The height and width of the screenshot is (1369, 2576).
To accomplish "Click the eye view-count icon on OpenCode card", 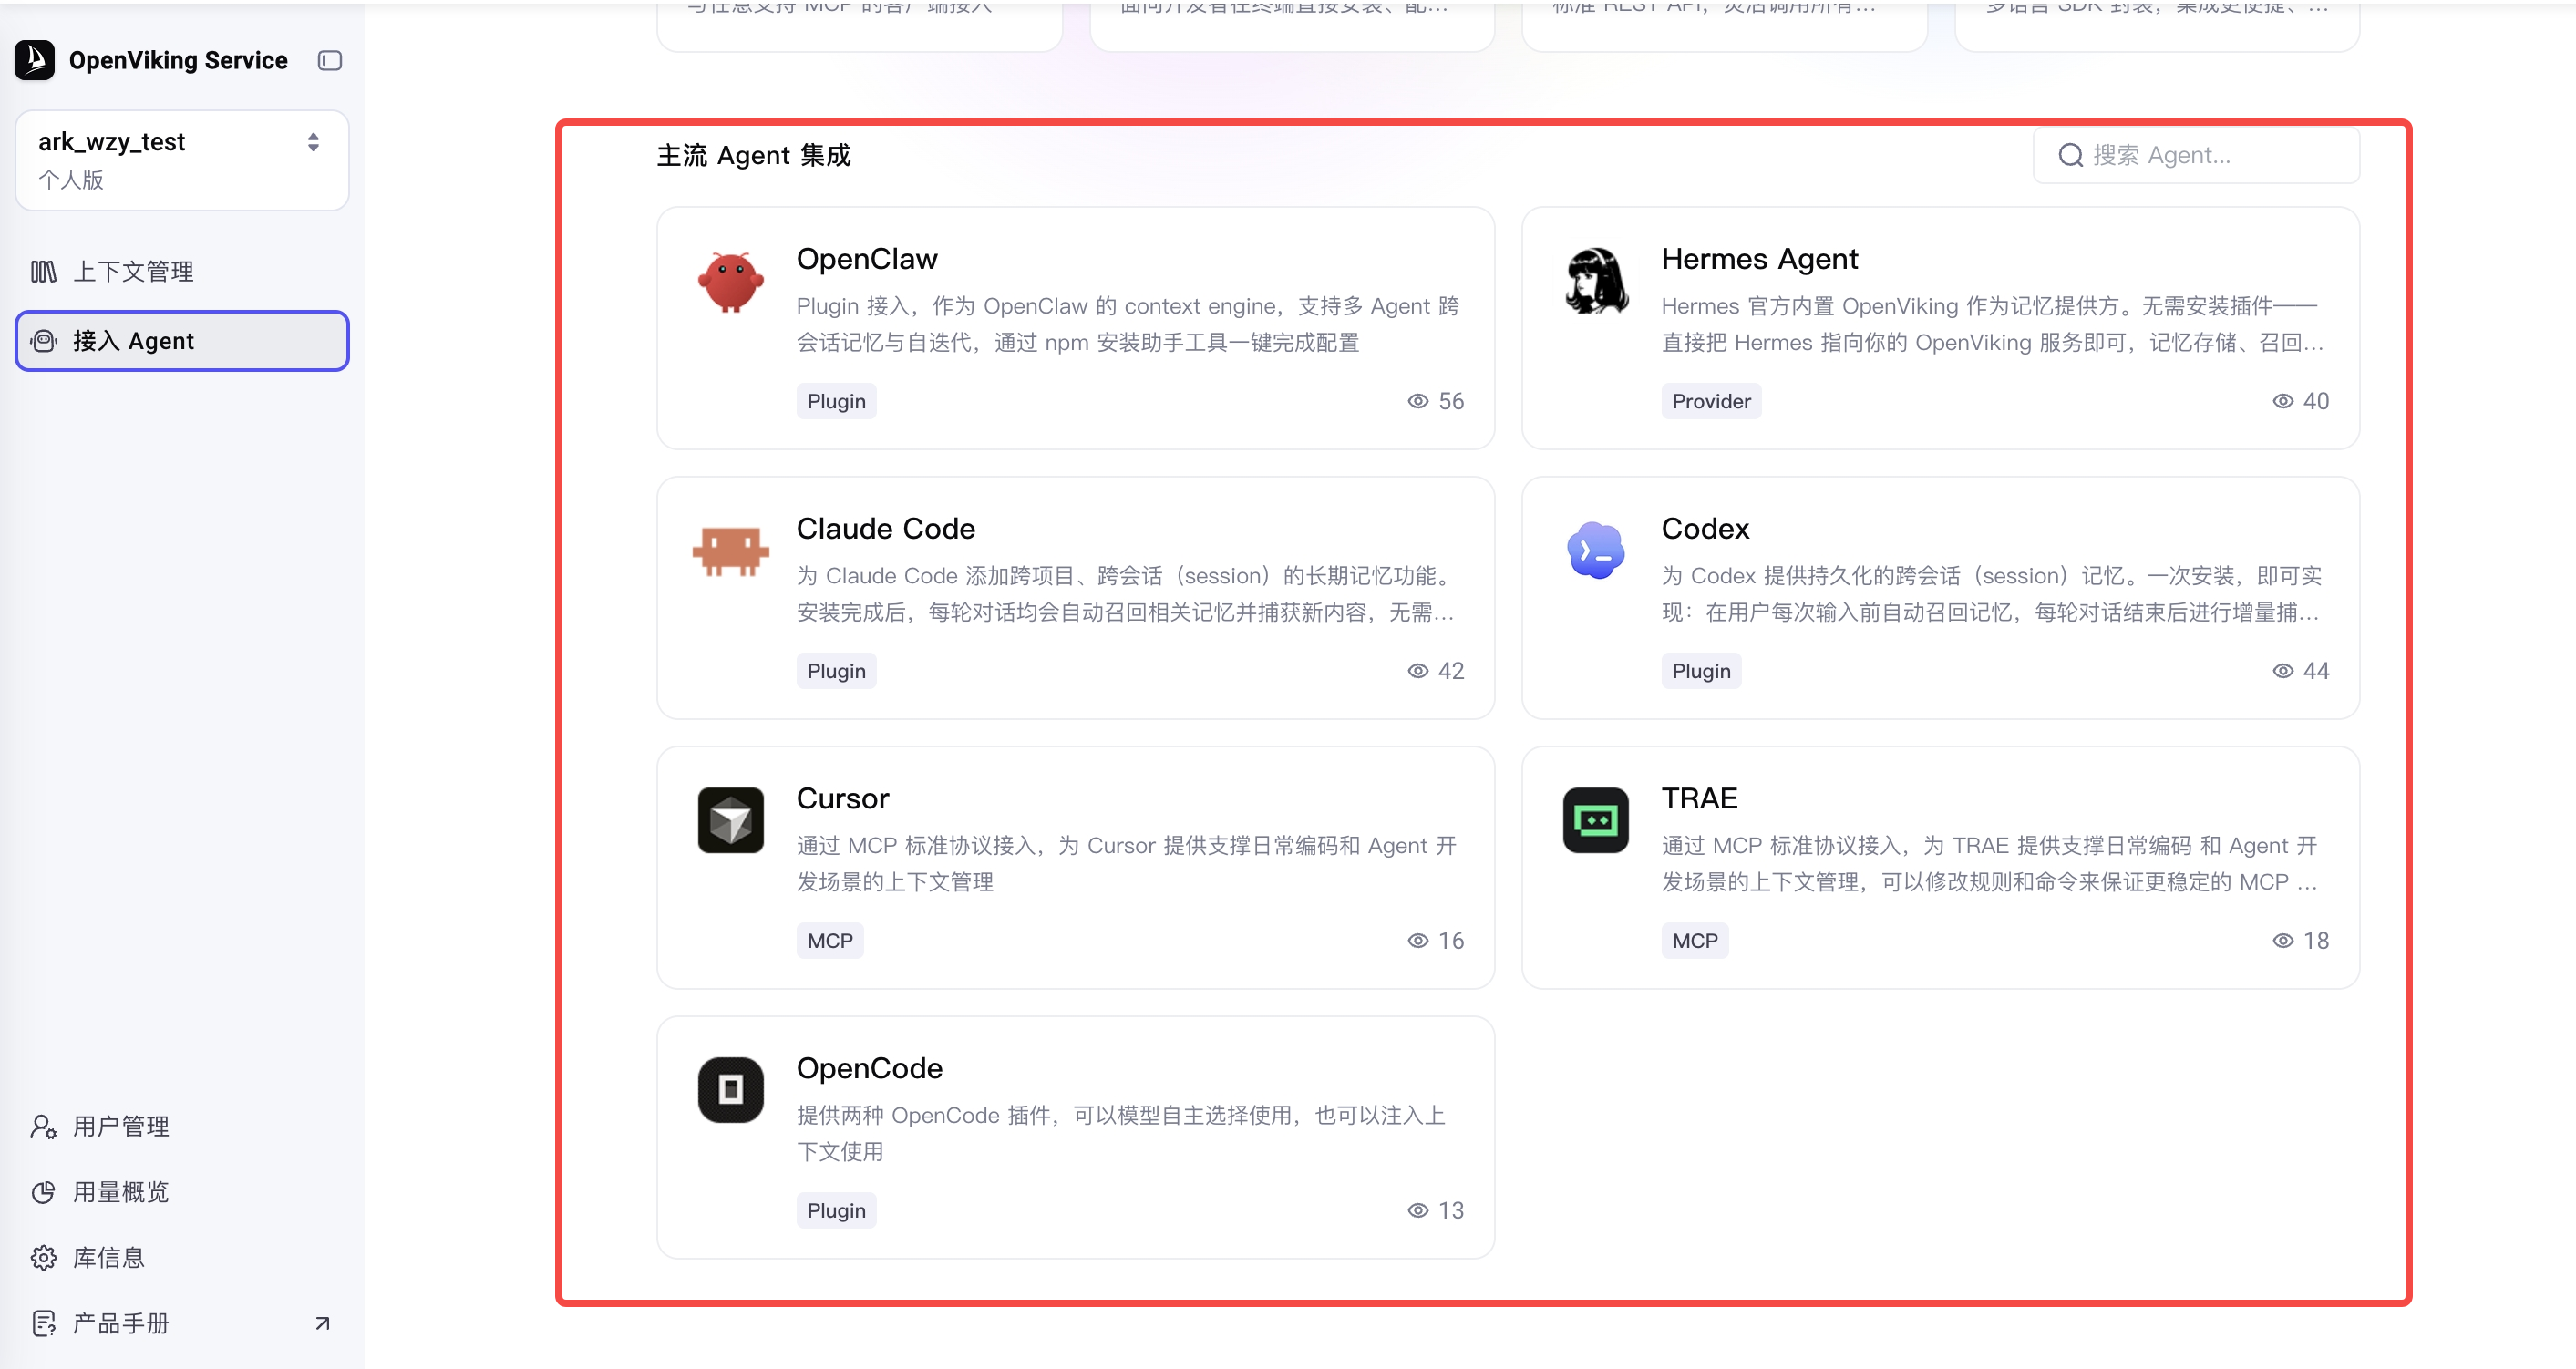I will pyautogui.click(x=1418, y=1210).
